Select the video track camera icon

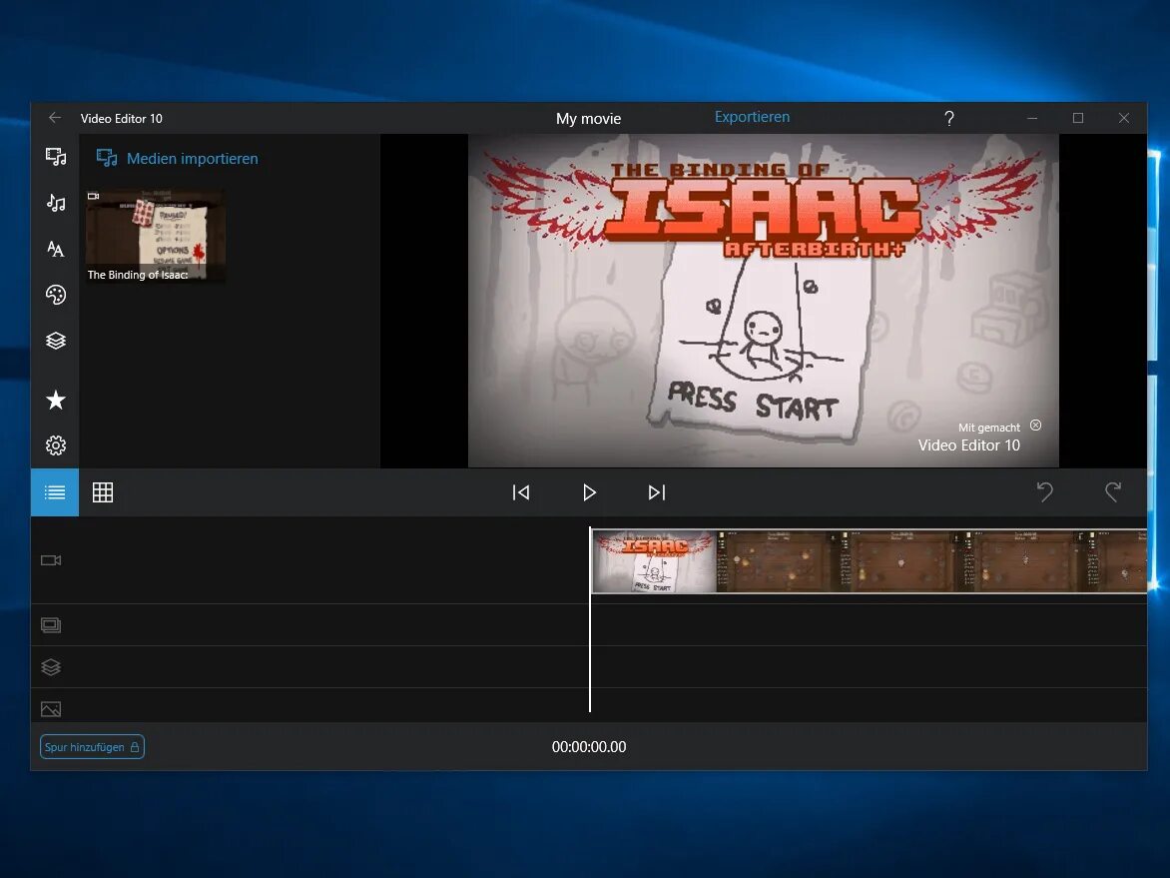coord(51,560)
